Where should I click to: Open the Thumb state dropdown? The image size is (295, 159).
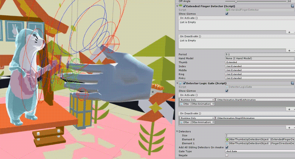[260, 62]
